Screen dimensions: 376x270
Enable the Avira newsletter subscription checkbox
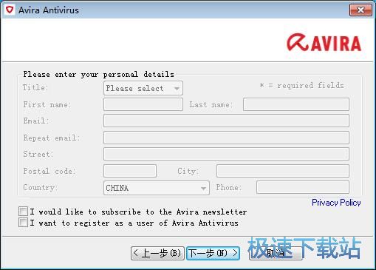coord(23,212)
